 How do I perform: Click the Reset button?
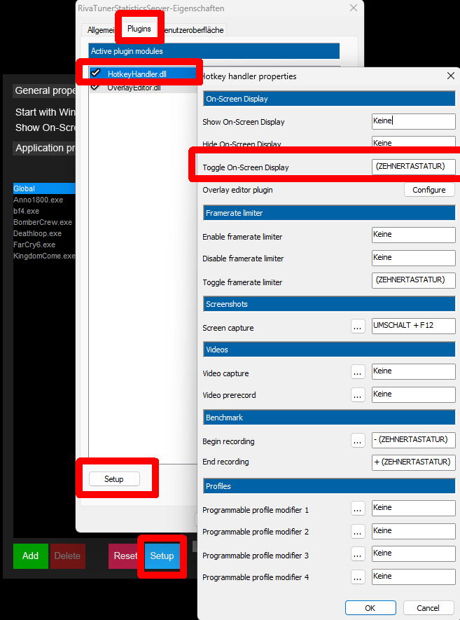tap(125, 556)
